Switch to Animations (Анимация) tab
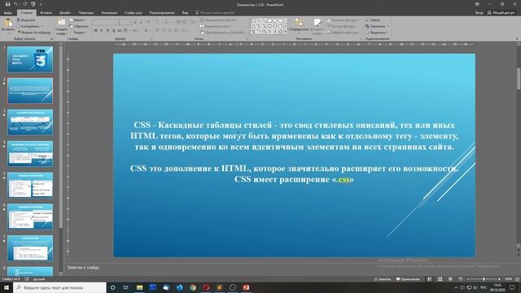Screen dimensions: 521x293 pos(109,13)
